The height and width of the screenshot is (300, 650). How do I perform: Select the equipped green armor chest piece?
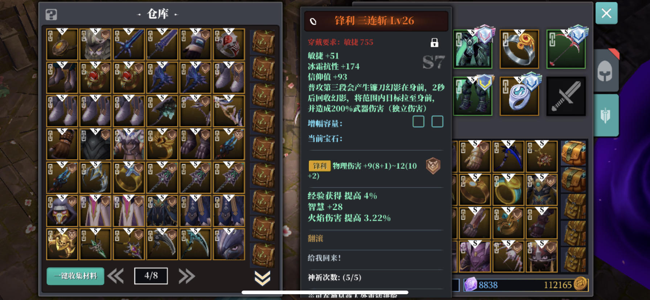pyautogui.click(x=473, y=49)
